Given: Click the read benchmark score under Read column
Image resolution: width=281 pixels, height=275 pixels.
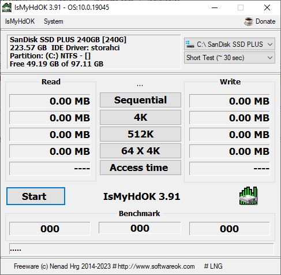Looking at the screenshot, I should [x=50, y=229].
